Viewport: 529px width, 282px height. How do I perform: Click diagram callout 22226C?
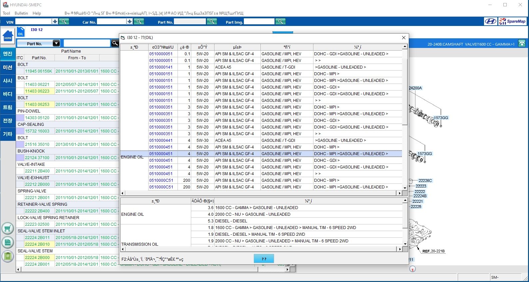(425, 181)
